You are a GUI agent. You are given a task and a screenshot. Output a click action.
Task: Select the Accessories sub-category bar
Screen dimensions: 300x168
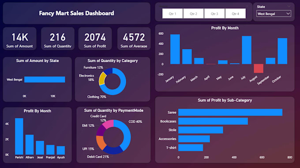(194, 139)
